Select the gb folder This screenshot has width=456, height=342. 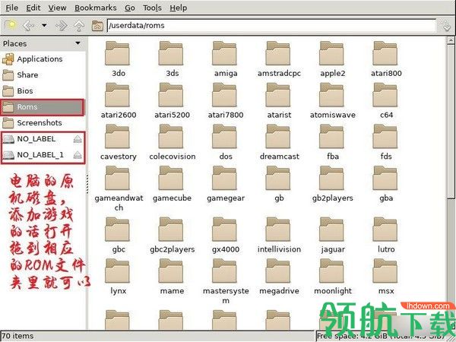pos(279,184)
